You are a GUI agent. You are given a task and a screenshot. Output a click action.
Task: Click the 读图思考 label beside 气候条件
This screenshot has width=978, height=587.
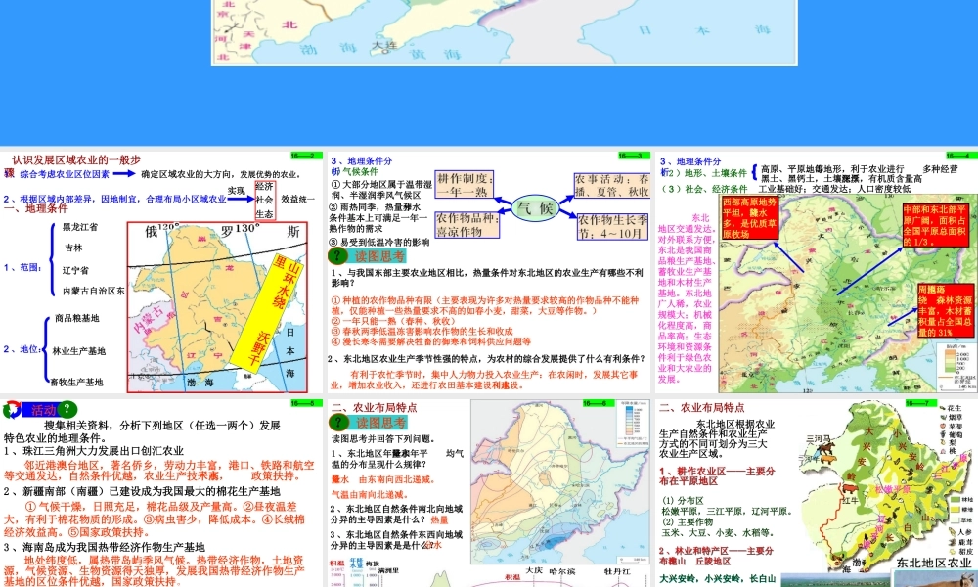(x=379, y=256)
